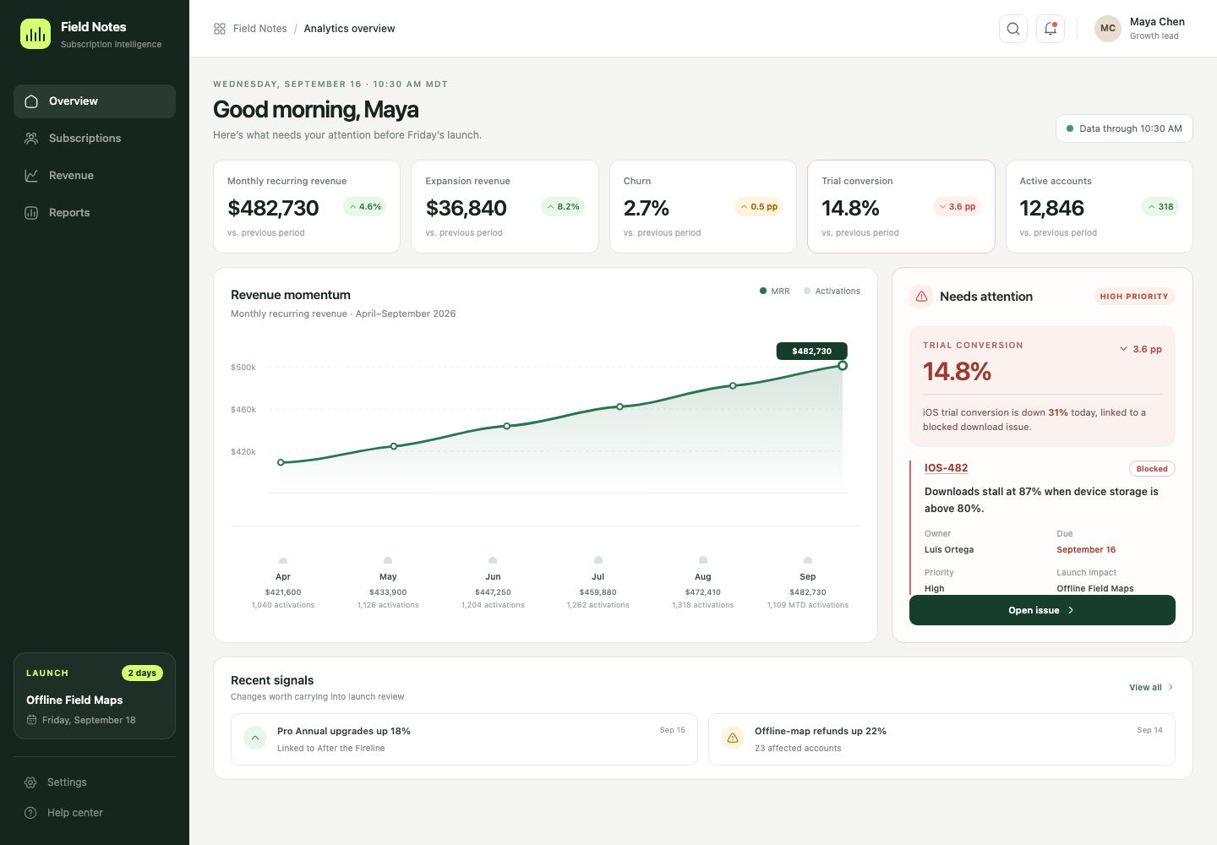Click the chevron next to View all
1217x845 pixels.
[1171, 688]
